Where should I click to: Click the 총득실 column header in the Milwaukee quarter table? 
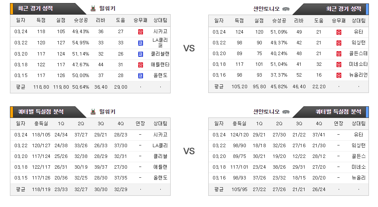click(41, 124)
